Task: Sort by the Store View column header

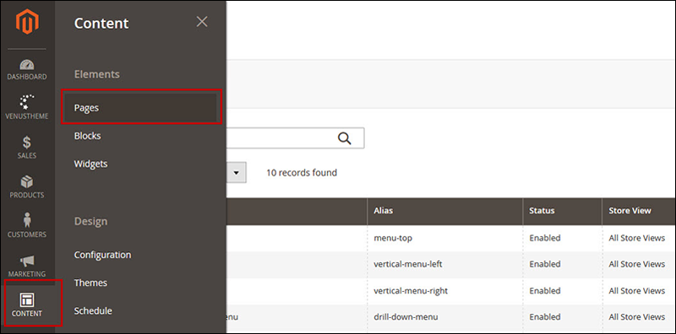Action: click(x=639, y=211)
